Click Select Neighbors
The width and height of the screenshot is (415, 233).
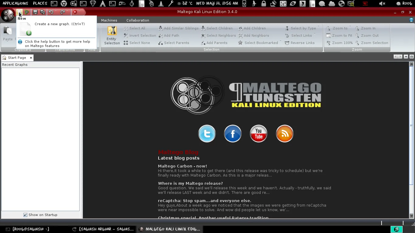pyautogui.click(x=218, y=35)
